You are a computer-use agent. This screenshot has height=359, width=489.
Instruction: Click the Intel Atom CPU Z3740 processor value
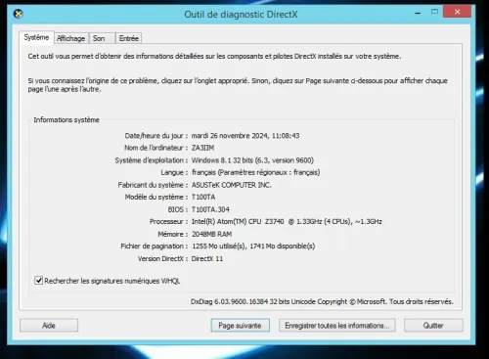[x=287, y=222]
